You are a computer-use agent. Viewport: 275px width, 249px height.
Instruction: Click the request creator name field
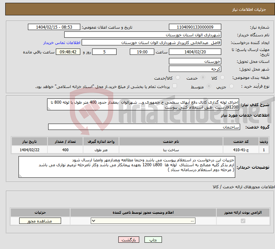coord(151,43)
